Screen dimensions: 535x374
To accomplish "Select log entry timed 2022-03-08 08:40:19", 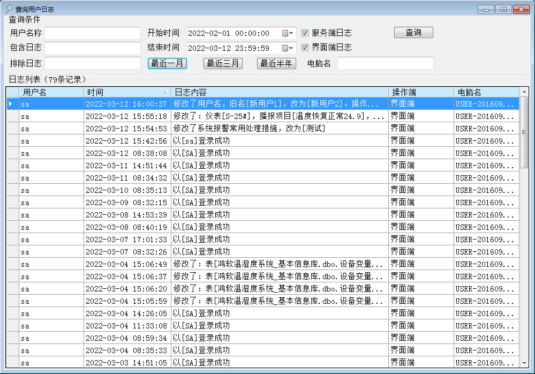I will click(x=263, y=227).
